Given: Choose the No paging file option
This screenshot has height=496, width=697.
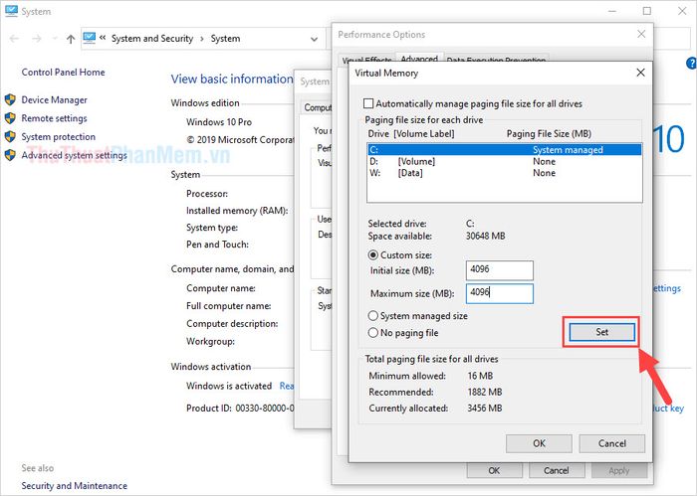Looking at the screenshot, I should click(x=373, y=333).
